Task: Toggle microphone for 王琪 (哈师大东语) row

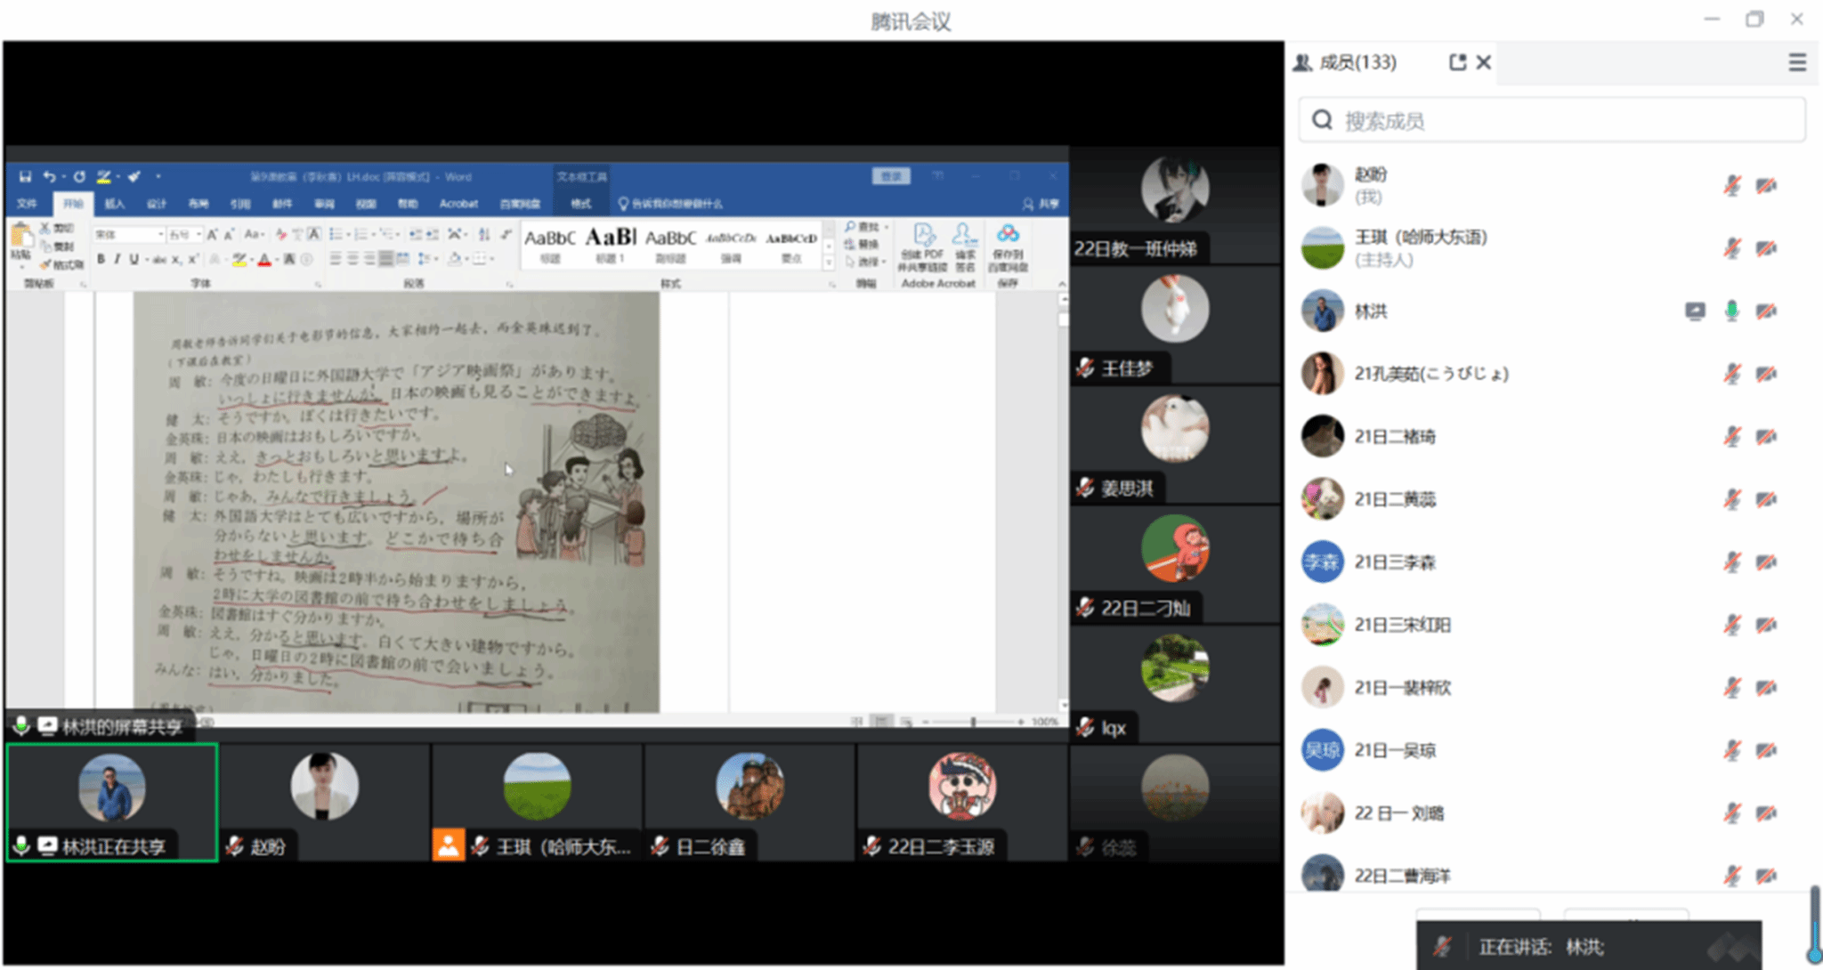Action: tap(1731, 247)
